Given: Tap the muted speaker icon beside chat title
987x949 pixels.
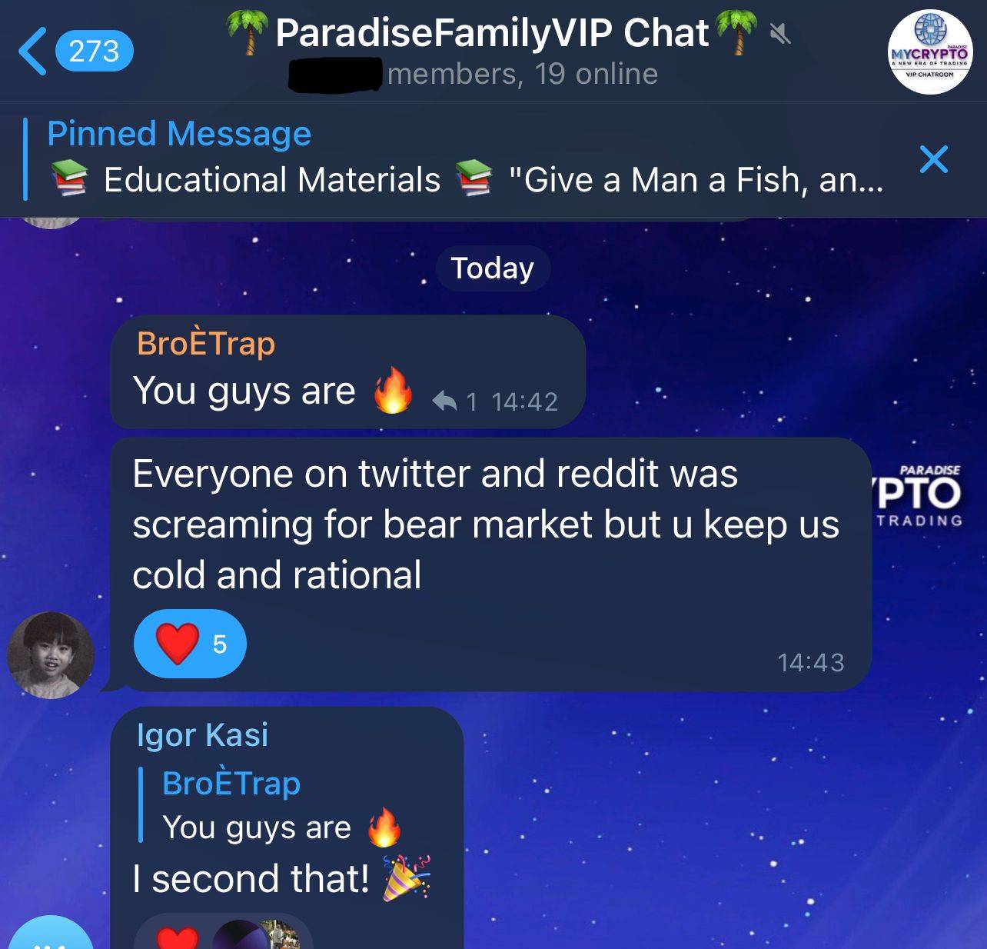Looking at the screenshot, I should pyautogui.click(x=781, y=34).
